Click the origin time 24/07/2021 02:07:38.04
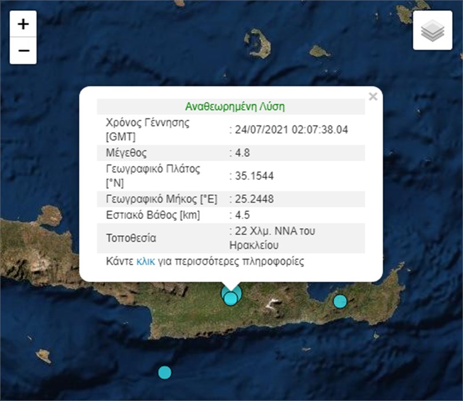This screenshot has height=401, width=463. click(291, 130)
